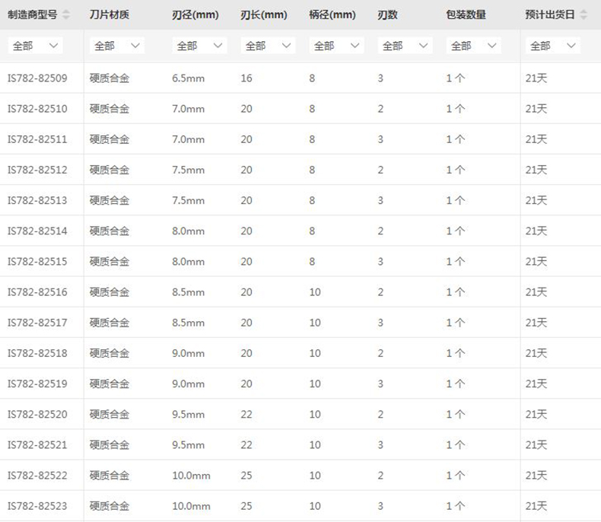Click 刃长(mm) column header

(x=264, y=15)
